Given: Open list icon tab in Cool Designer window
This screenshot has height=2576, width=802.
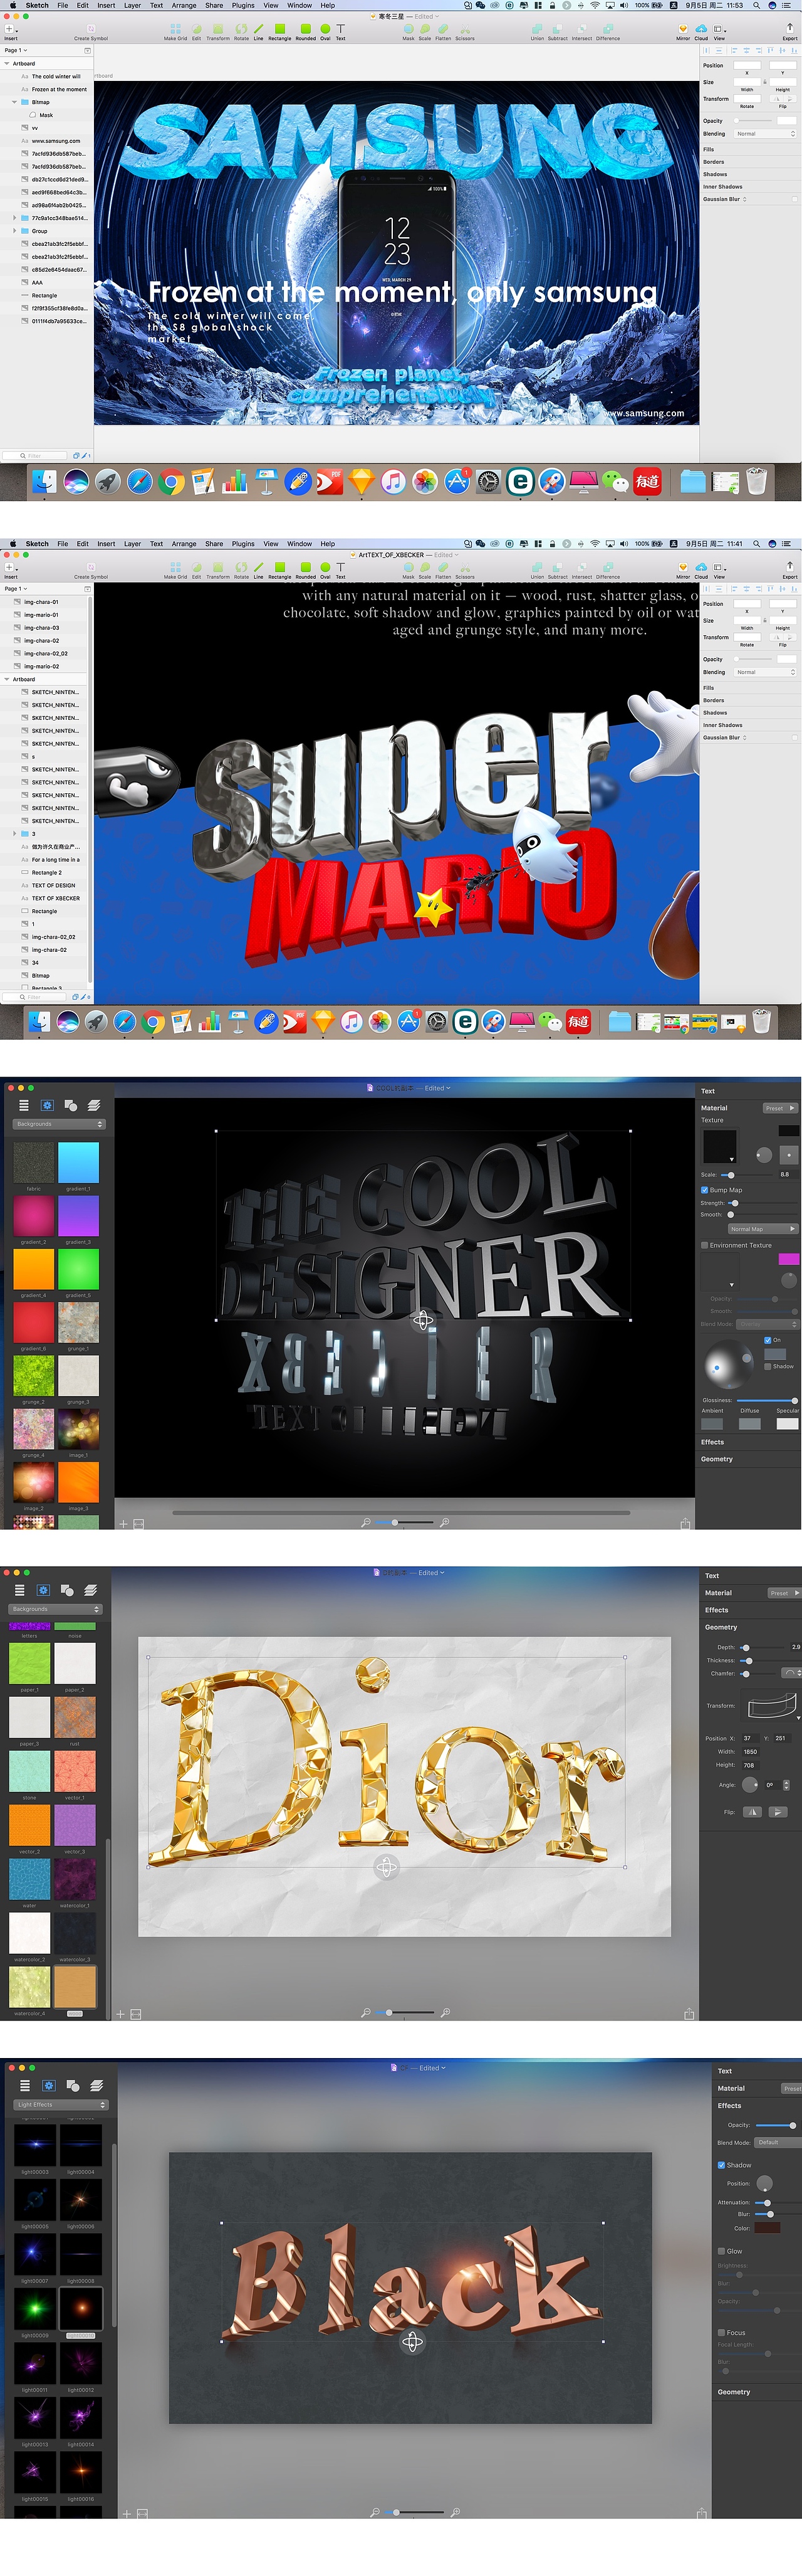Looking at the screenshot, I should [24, 1105].
